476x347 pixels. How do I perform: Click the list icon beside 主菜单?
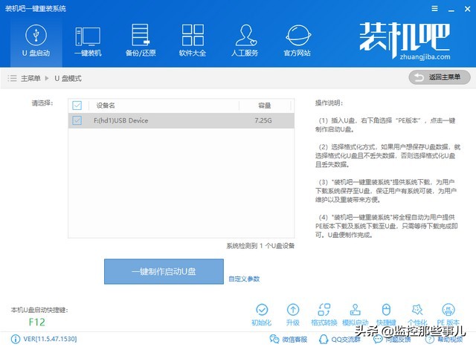click(x=12, y=79)
